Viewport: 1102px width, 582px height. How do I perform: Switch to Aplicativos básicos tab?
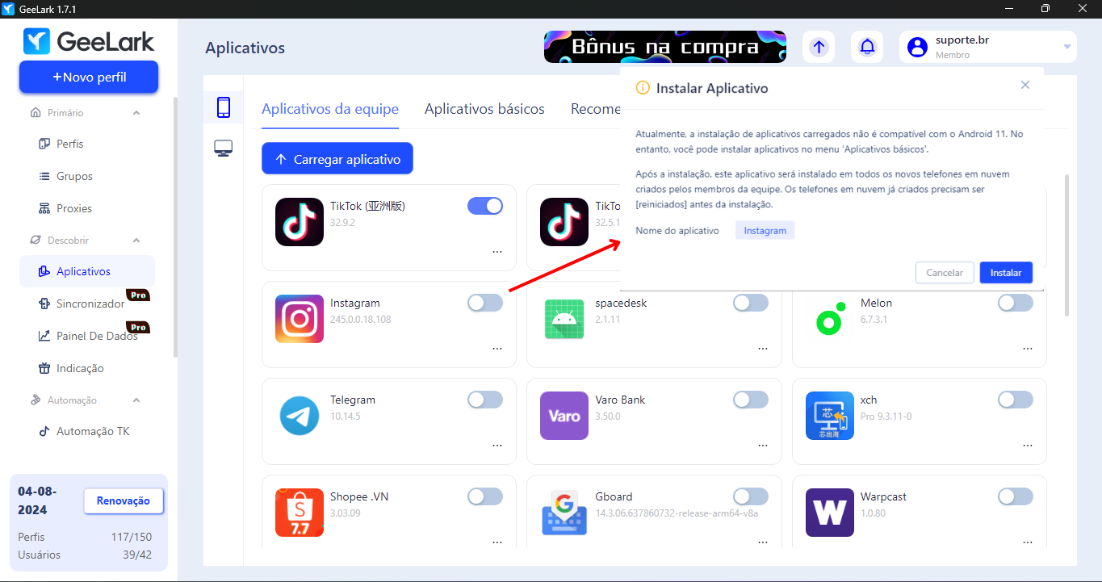(484, 109)
